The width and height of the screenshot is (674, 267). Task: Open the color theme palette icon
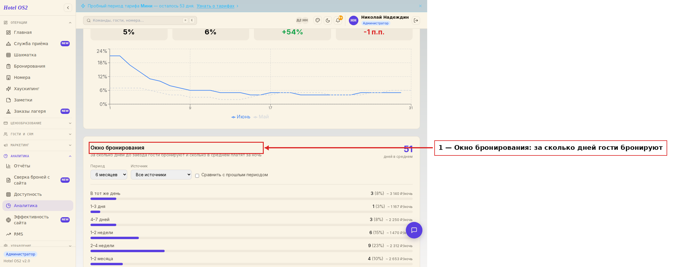[x=318, y=20]
